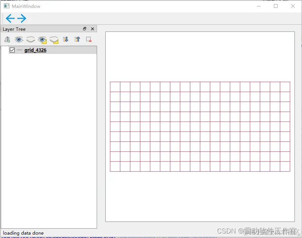Go to the next map extent with forward arrow
This screenshot has height=238, width=302.
22,18
